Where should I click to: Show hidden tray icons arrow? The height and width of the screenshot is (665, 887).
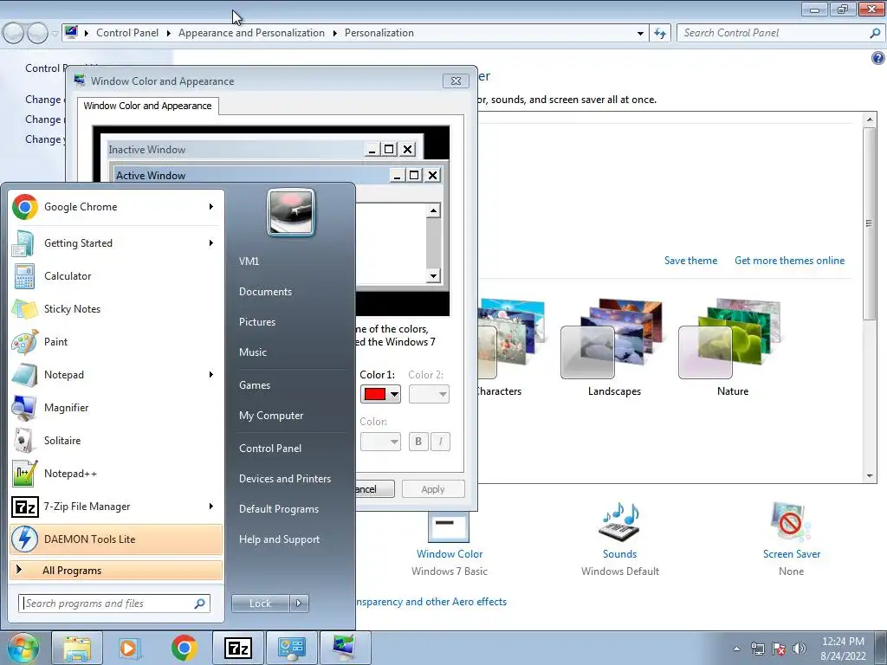pos(736,649)
